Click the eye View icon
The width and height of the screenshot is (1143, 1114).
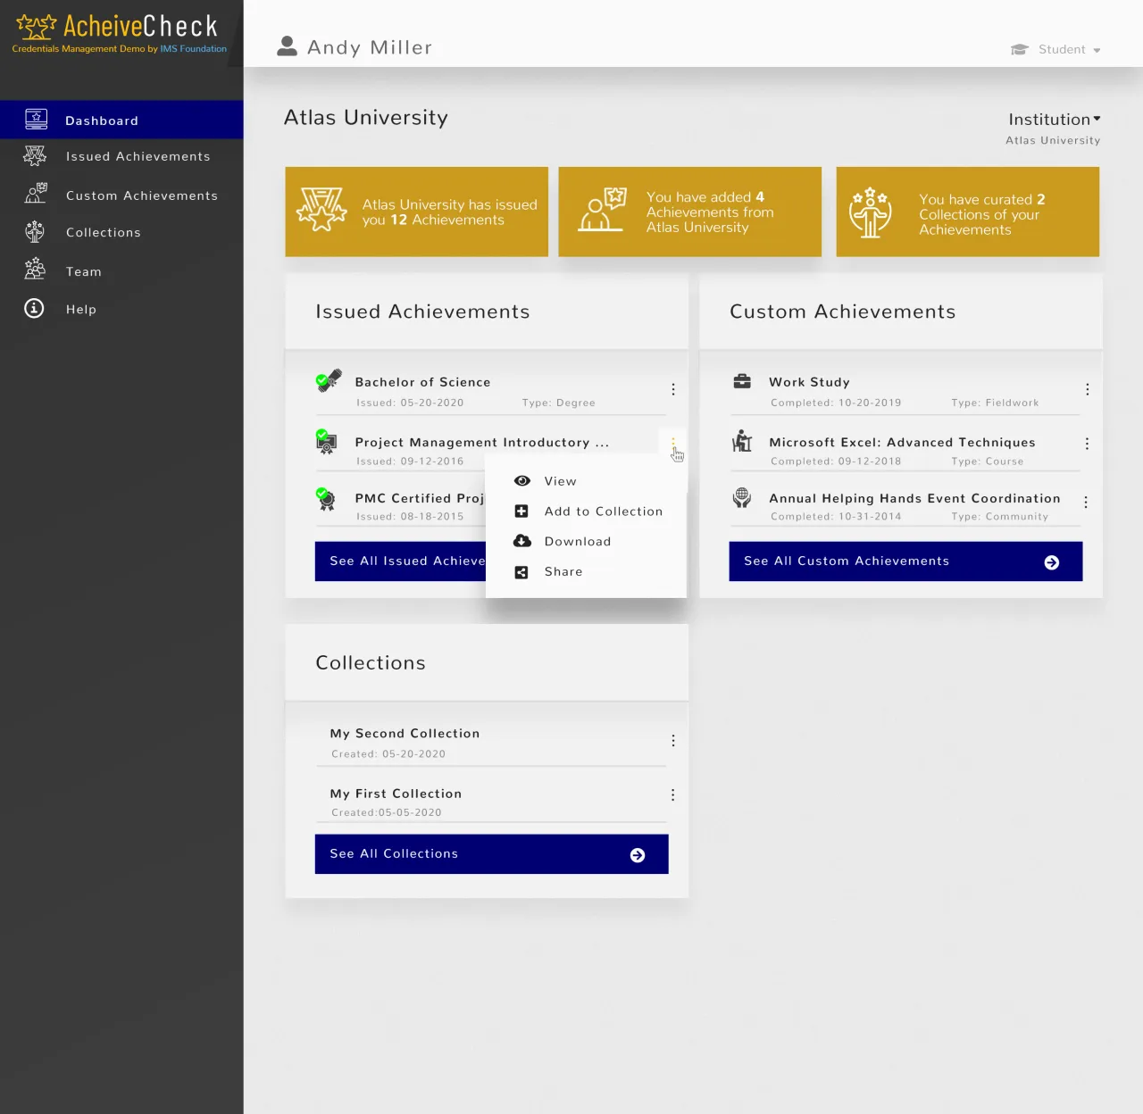(x=522, y=480)
